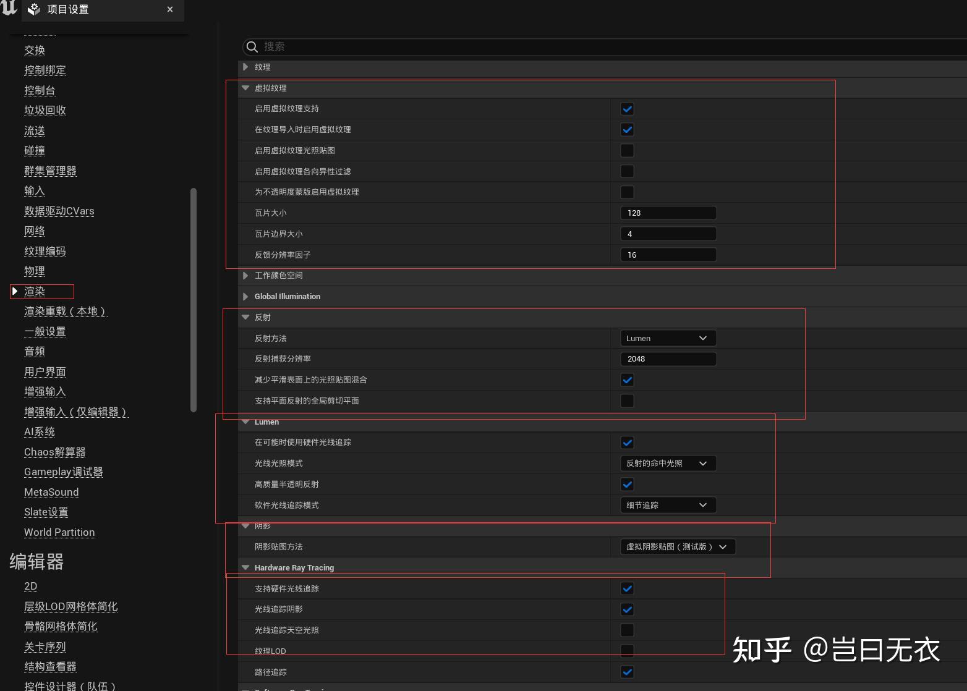Screen dimensions: 967x691
Task: Toggle the 光线追踪天空光照 checkbox
Action: click(626, 630)
